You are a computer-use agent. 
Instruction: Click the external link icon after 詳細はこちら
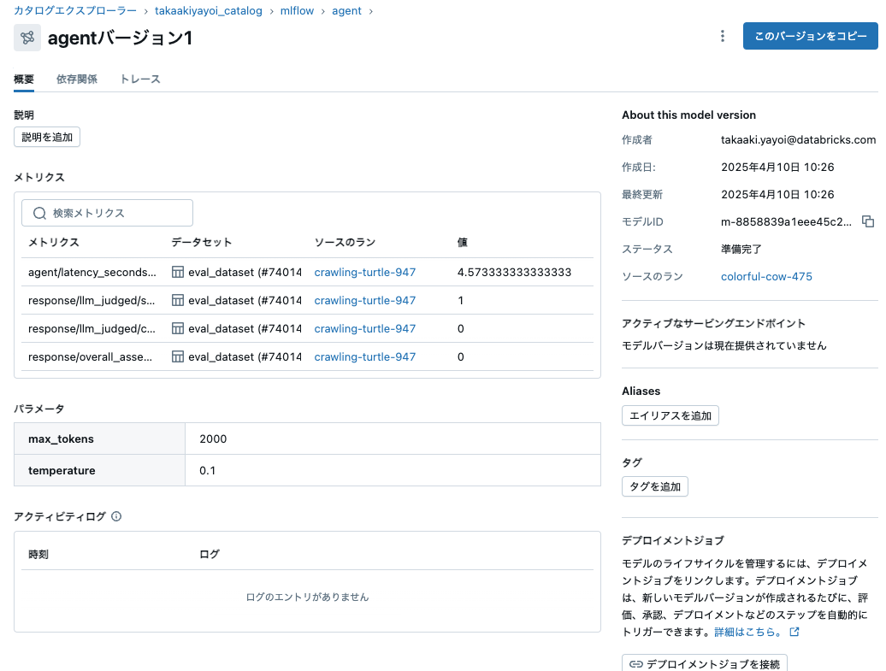(x=793, y=631)
